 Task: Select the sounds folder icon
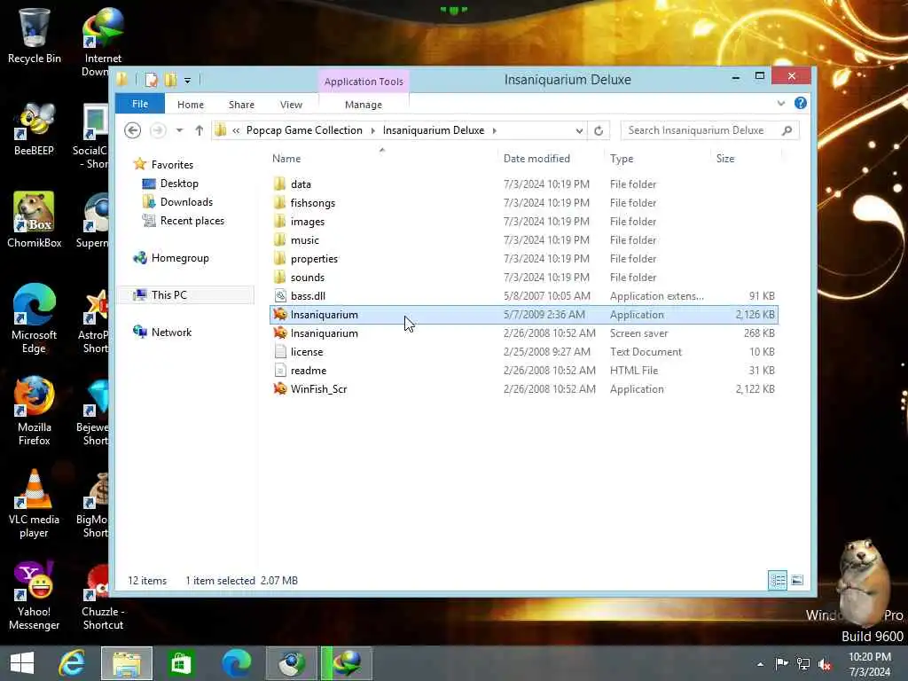pos(280,277)
